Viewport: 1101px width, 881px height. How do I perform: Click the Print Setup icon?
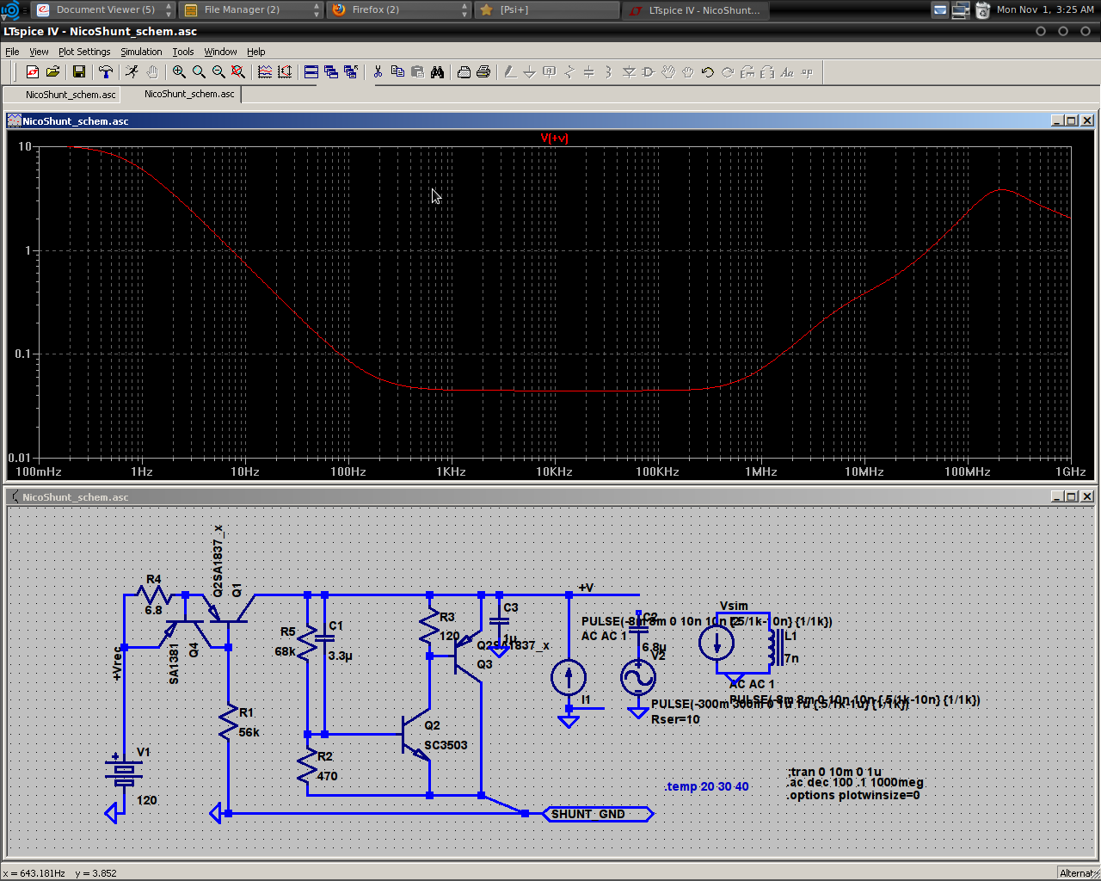(464, 72)
